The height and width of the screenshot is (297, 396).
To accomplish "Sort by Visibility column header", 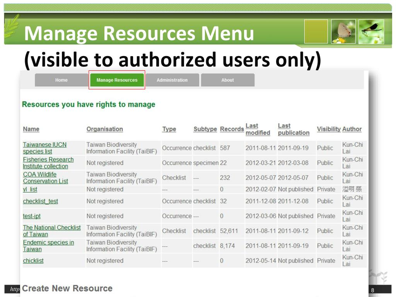I will [329, 129].
